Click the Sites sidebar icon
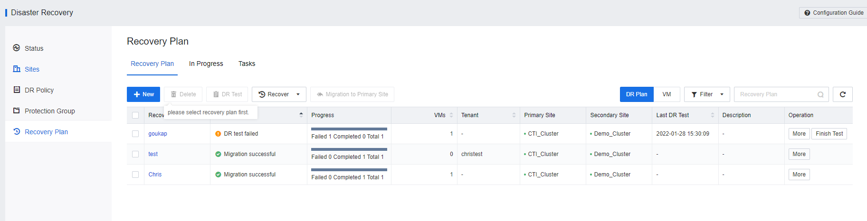The image size is (867, 221). pyautogui.click(x=17, y=69)
